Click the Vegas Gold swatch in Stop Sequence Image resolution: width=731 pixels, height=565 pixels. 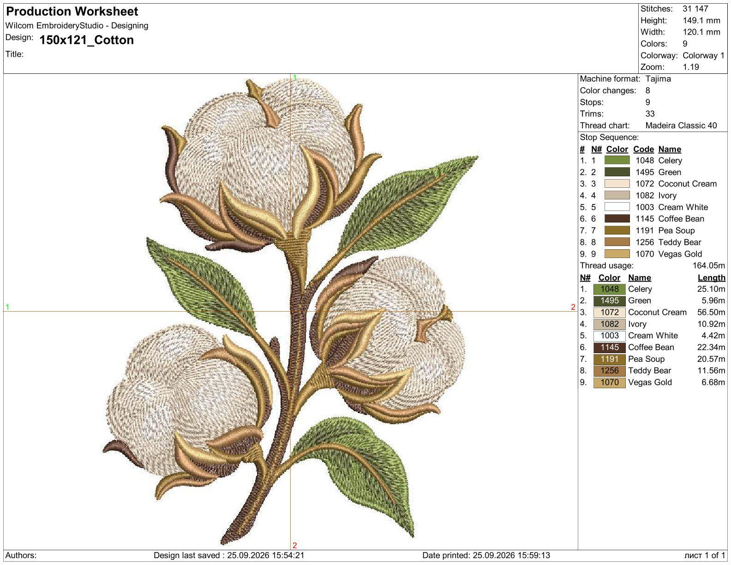point(617,254)
